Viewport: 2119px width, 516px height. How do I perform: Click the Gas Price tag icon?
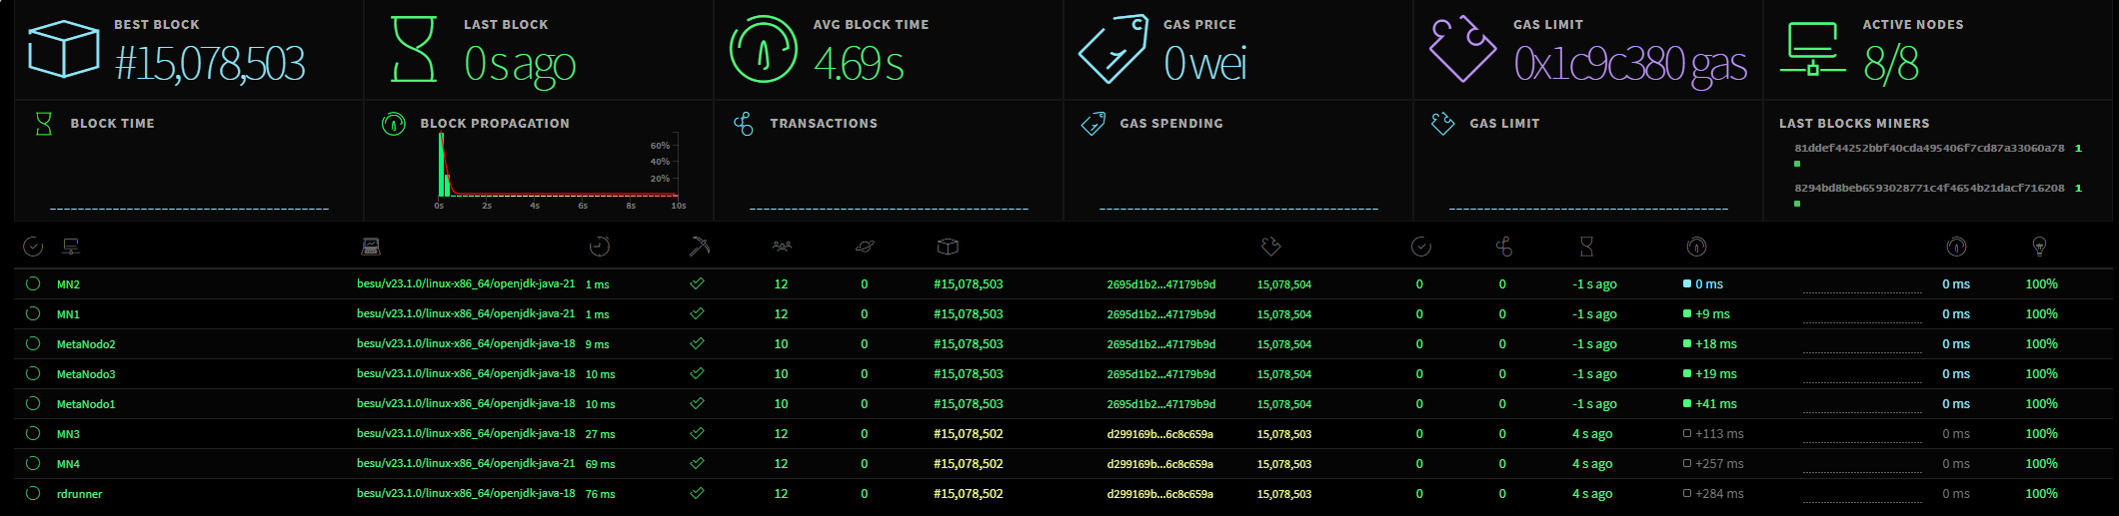tap(1113, 49)
